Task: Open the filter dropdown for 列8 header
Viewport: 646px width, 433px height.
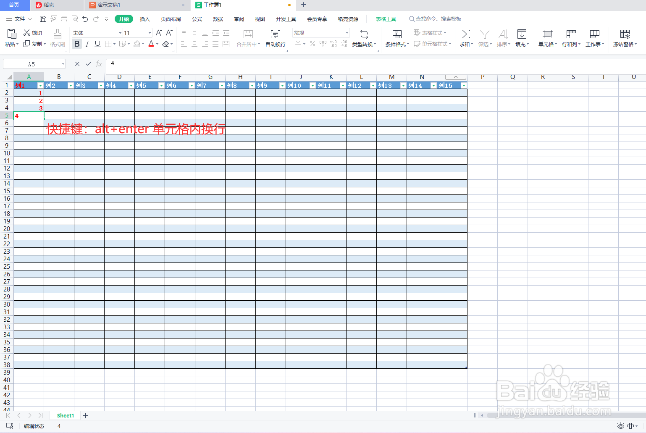Action: pyautogui.click(x=252, y=86)
